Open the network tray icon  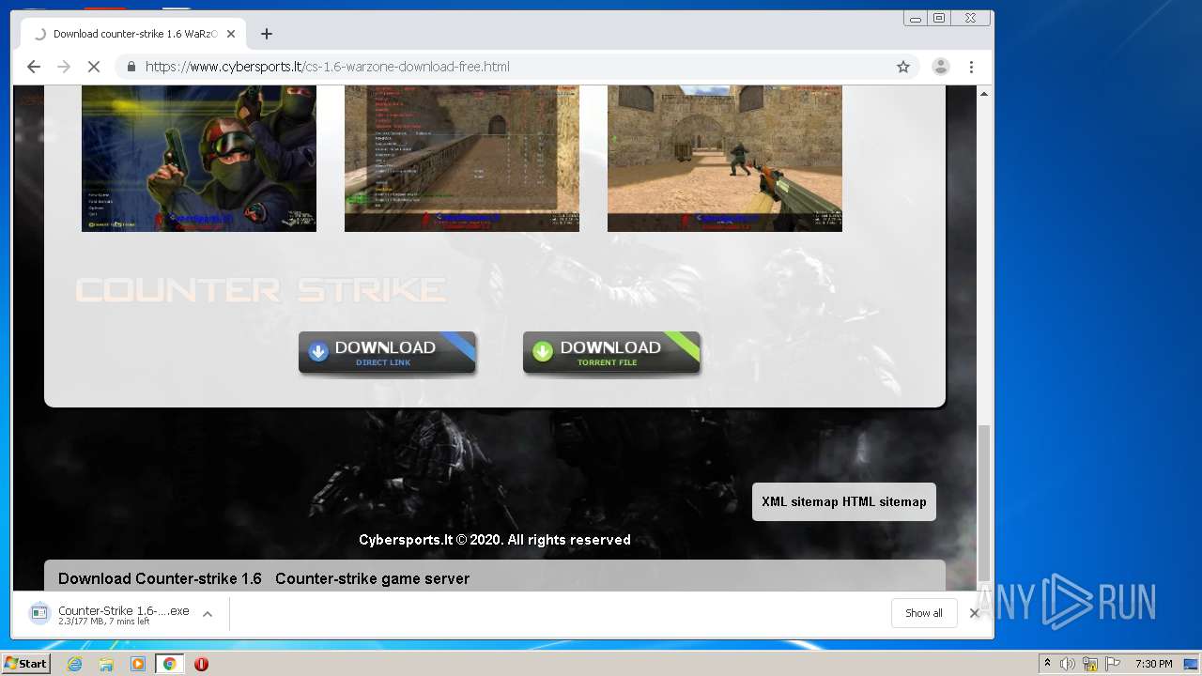1090,664
